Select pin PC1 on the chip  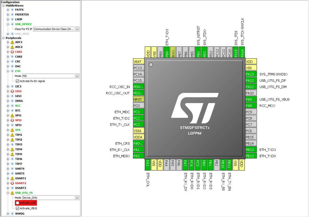tap(139, 112)
